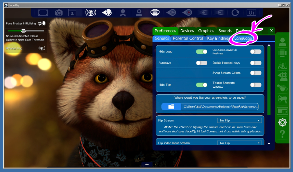Open Flip Video Input Stream dropdown
The width and height of the screenshot is (293, 172).
pos(240,143)
